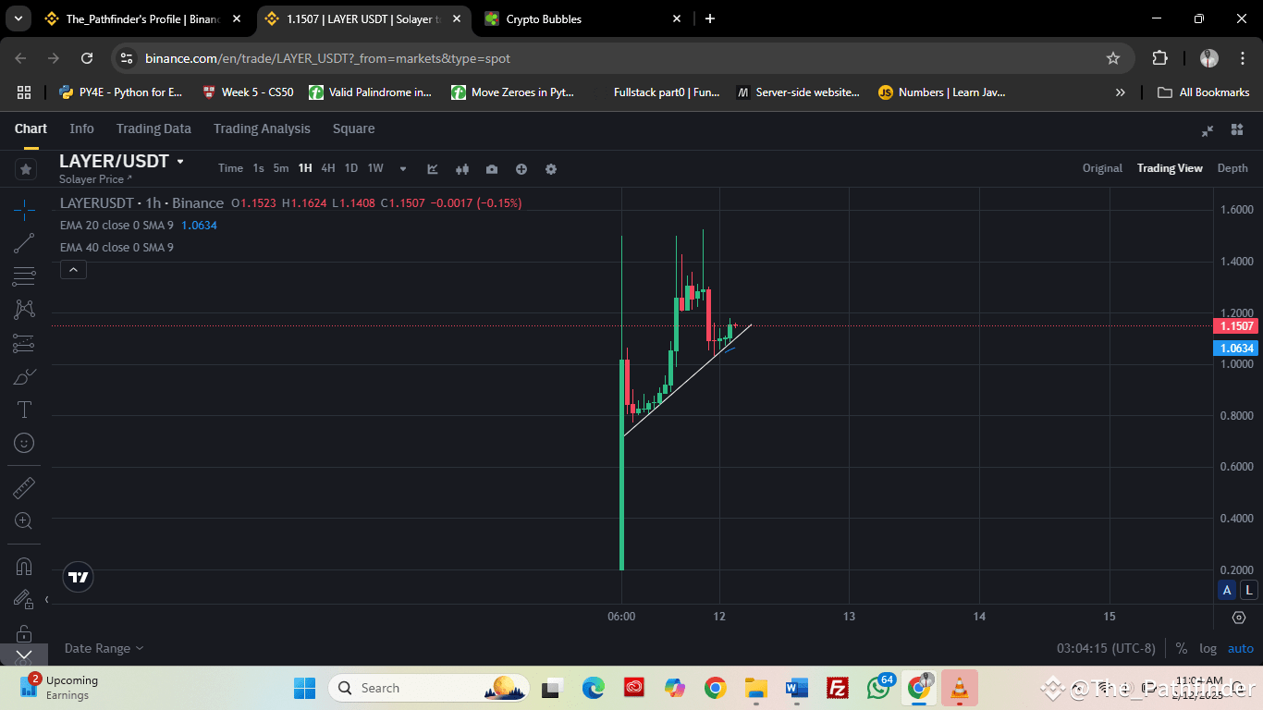Screen dimensions: 1263x710
Task: Click the auto scale label
Action: tap(1241, 648)
